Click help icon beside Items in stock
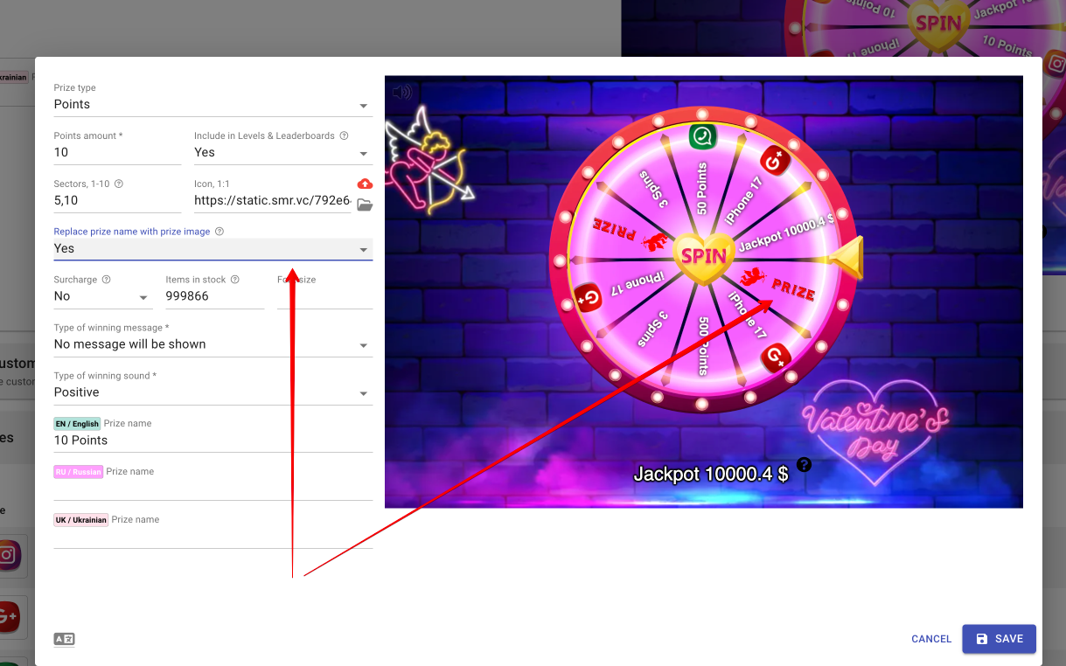This screenshot has width=1066, height=666. click(x=235, y=280)
